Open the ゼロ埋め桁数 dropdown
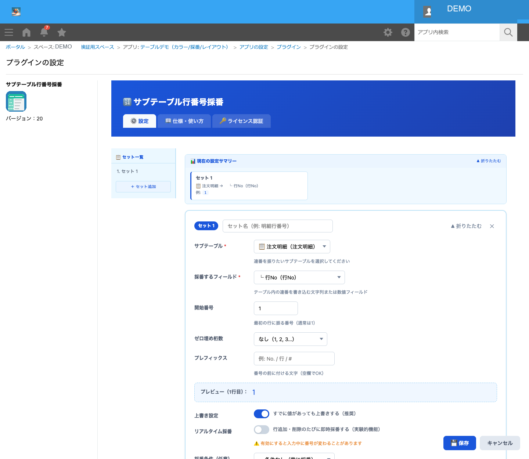Image resolution: width=529 pixels, height=459 pixels. [x=291, y=339]
